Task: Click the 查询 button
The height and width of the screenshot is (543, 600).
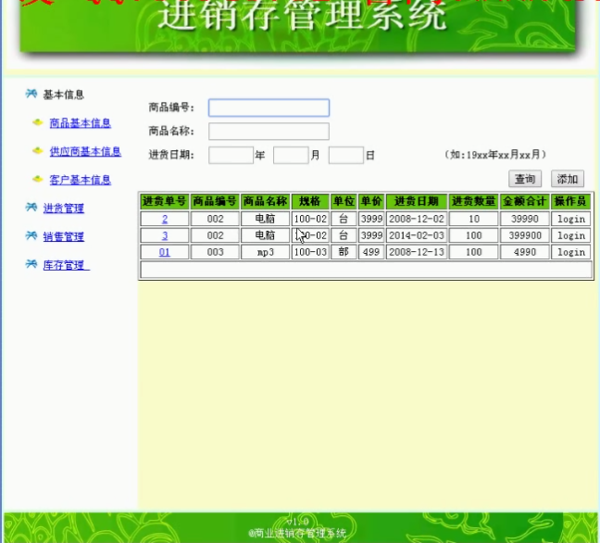Action: [x=525, y=179]
